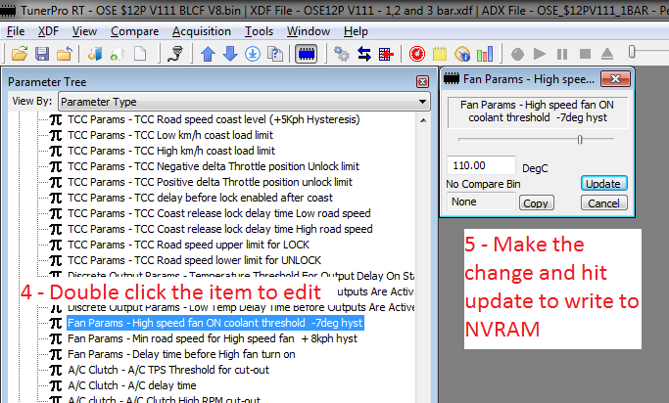Click the Copy button in Fan Params
The image size is (669, 403).
pyautogui.click(x=536, y=203)
